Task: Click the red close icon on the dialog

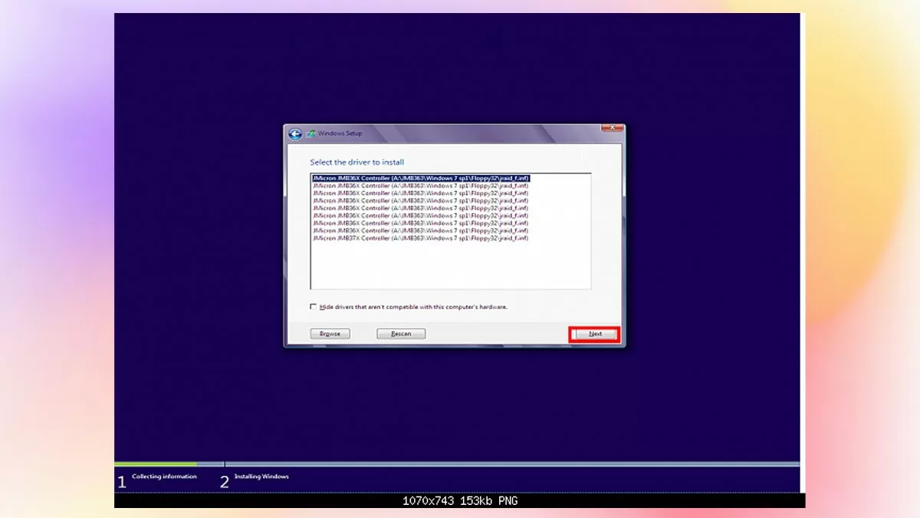Action: point(611,127)
